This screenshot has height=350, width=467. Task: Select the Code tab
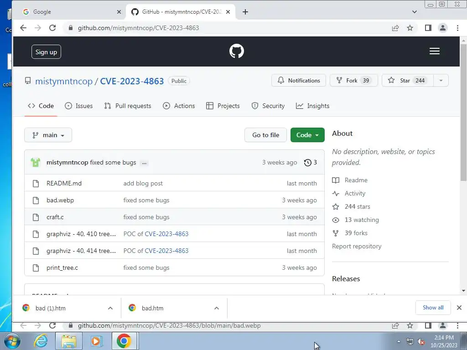tap(41, 106)
